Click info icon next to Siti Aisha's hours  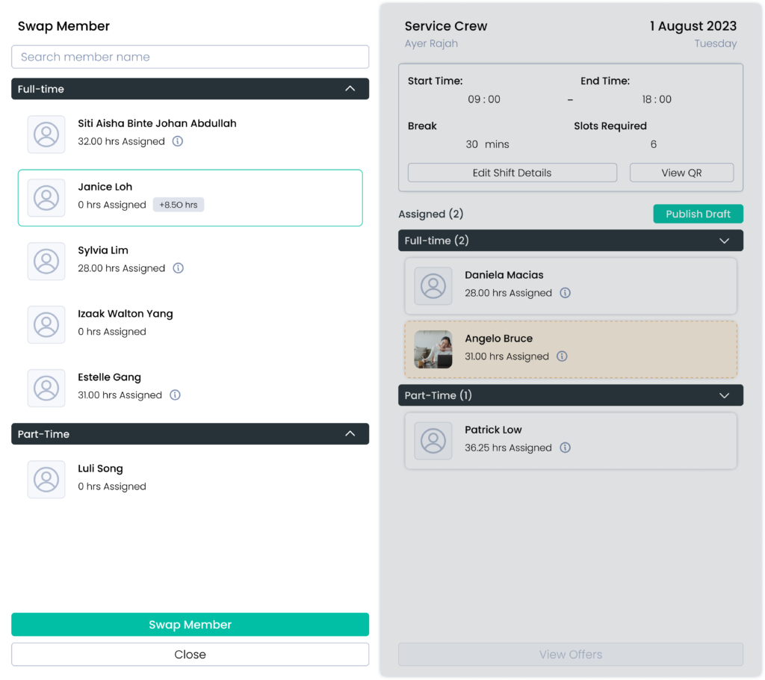[x=178, y=141]
